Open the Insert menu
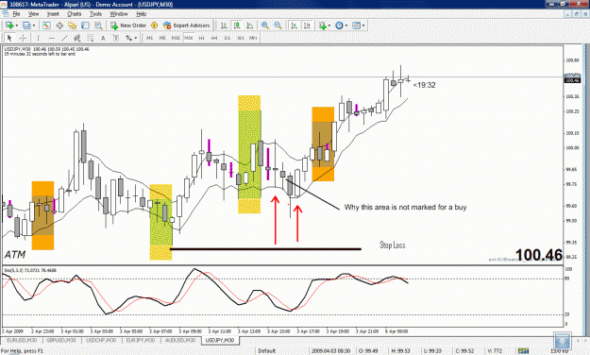 (x=53, y=14)
